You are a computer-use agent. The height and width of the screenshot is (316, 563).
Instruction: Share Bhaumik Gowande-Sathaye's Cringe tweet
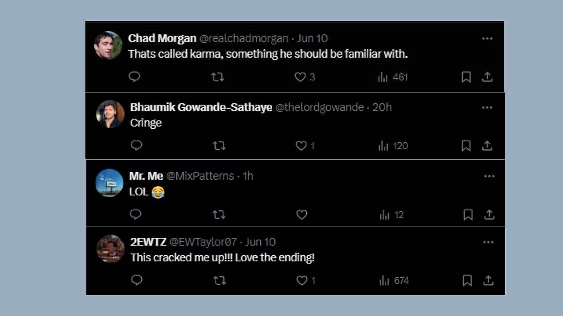(487, 146)
